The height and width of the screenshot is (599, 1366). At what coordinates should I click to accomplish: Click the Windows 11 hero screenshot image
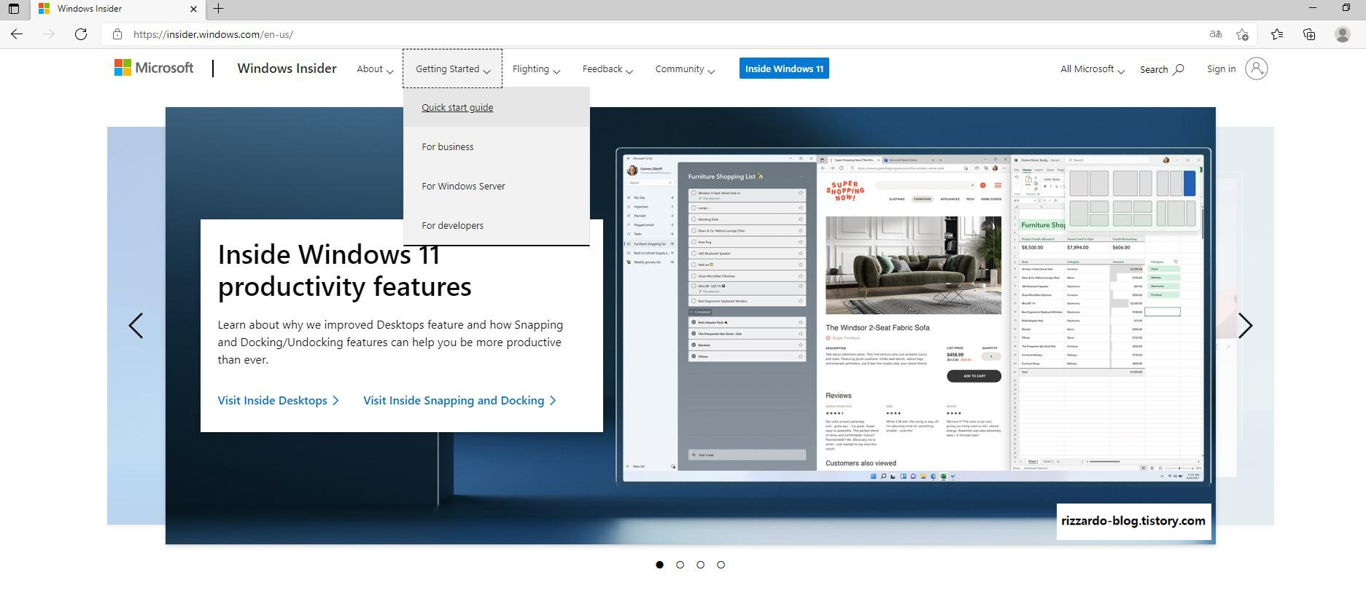click(x=913, y=316)
